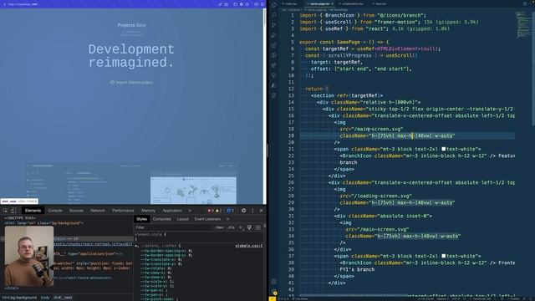535x301 pixels.
Task: Open the VS Code Explorer activity bar icon
Action: coord(274,5)
